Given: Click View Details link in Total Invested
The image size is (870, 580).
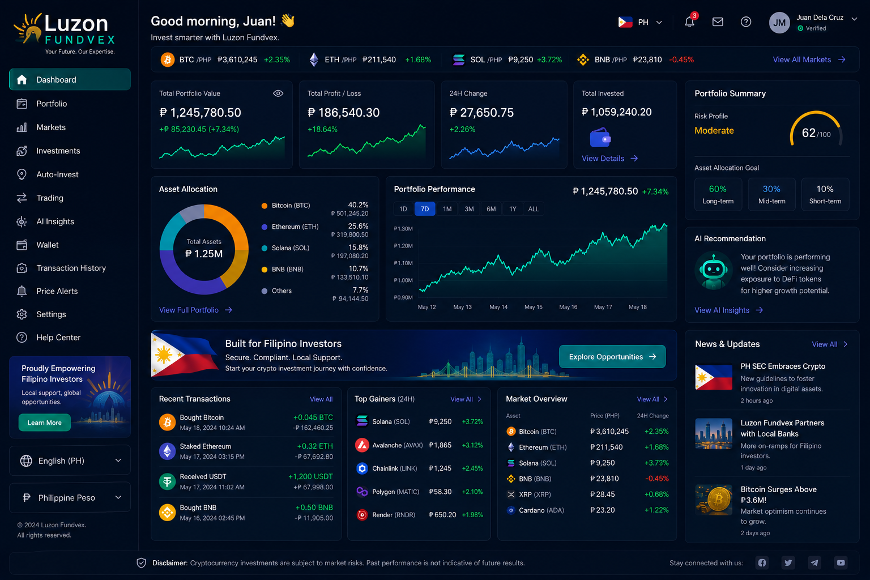Looking at the screenshot, I should (610, 159).
